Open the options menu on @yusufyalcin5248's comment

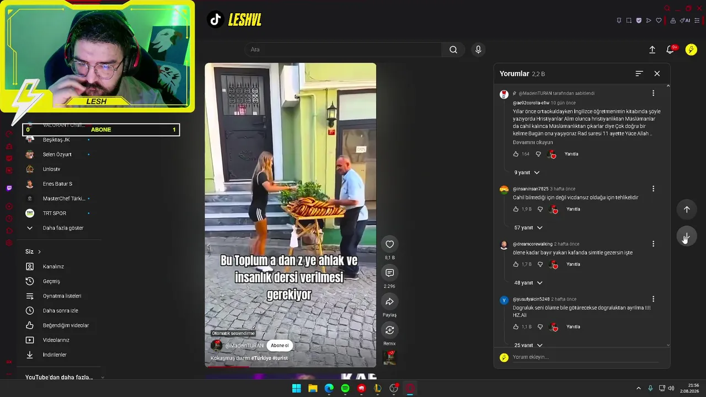pos(653,299)
